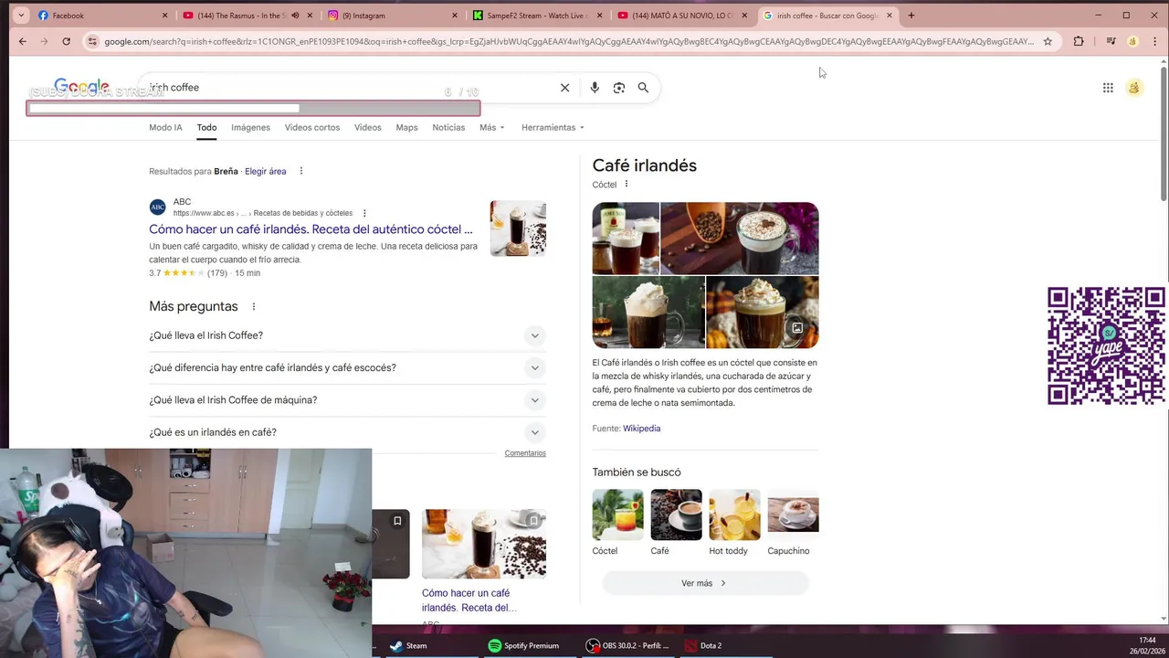Open the ABC café irlandés recipe link
Viewport: 1169px width, 658px height.
pyautogui.click(x=311, y=229)
